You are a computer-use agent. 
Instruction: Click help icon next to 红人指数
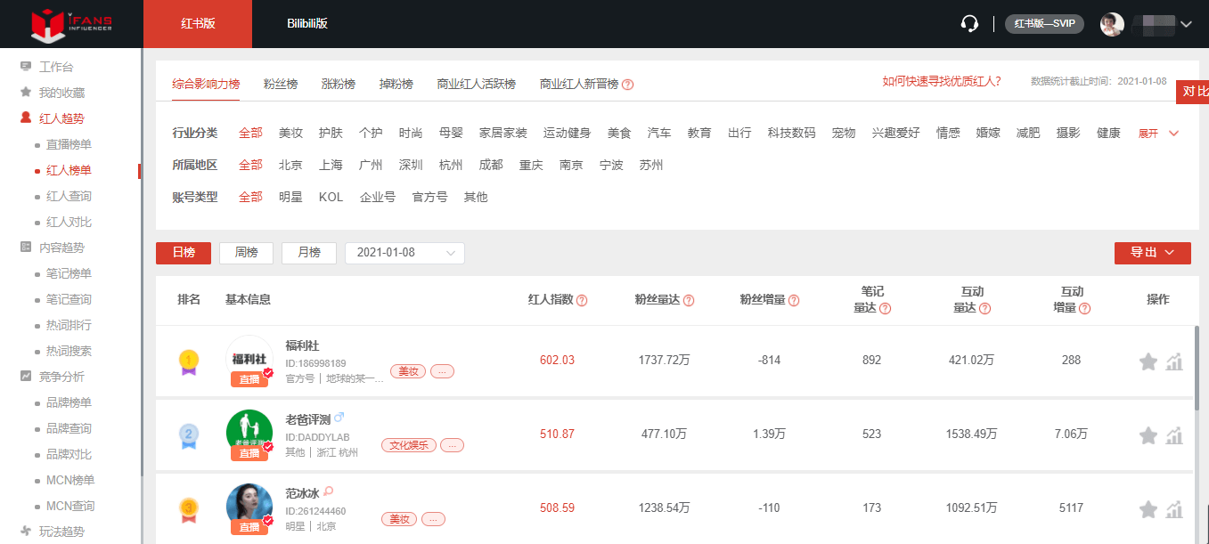(582, 301)
